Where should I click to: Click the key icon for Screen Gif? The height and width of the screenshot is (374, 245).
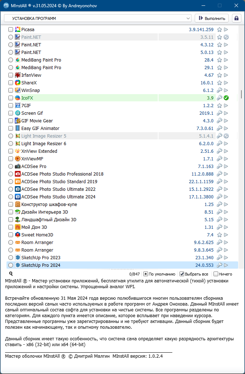tap(220, 113)
